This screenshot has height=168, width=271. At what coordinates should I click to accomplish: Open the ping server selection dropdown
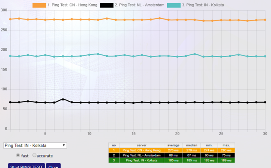35,145
